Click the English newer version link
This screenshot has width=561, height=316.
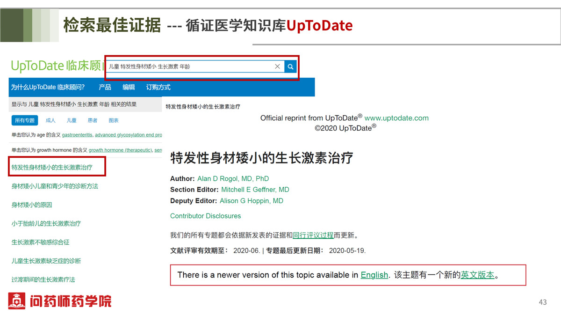click(374, 275)
